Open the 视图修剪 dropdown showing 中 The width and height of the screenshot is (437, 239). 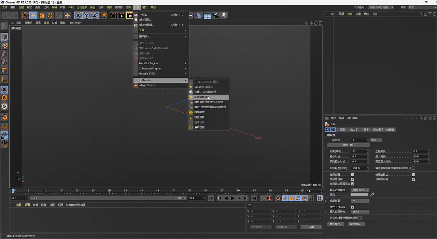[x=360, y=201]
